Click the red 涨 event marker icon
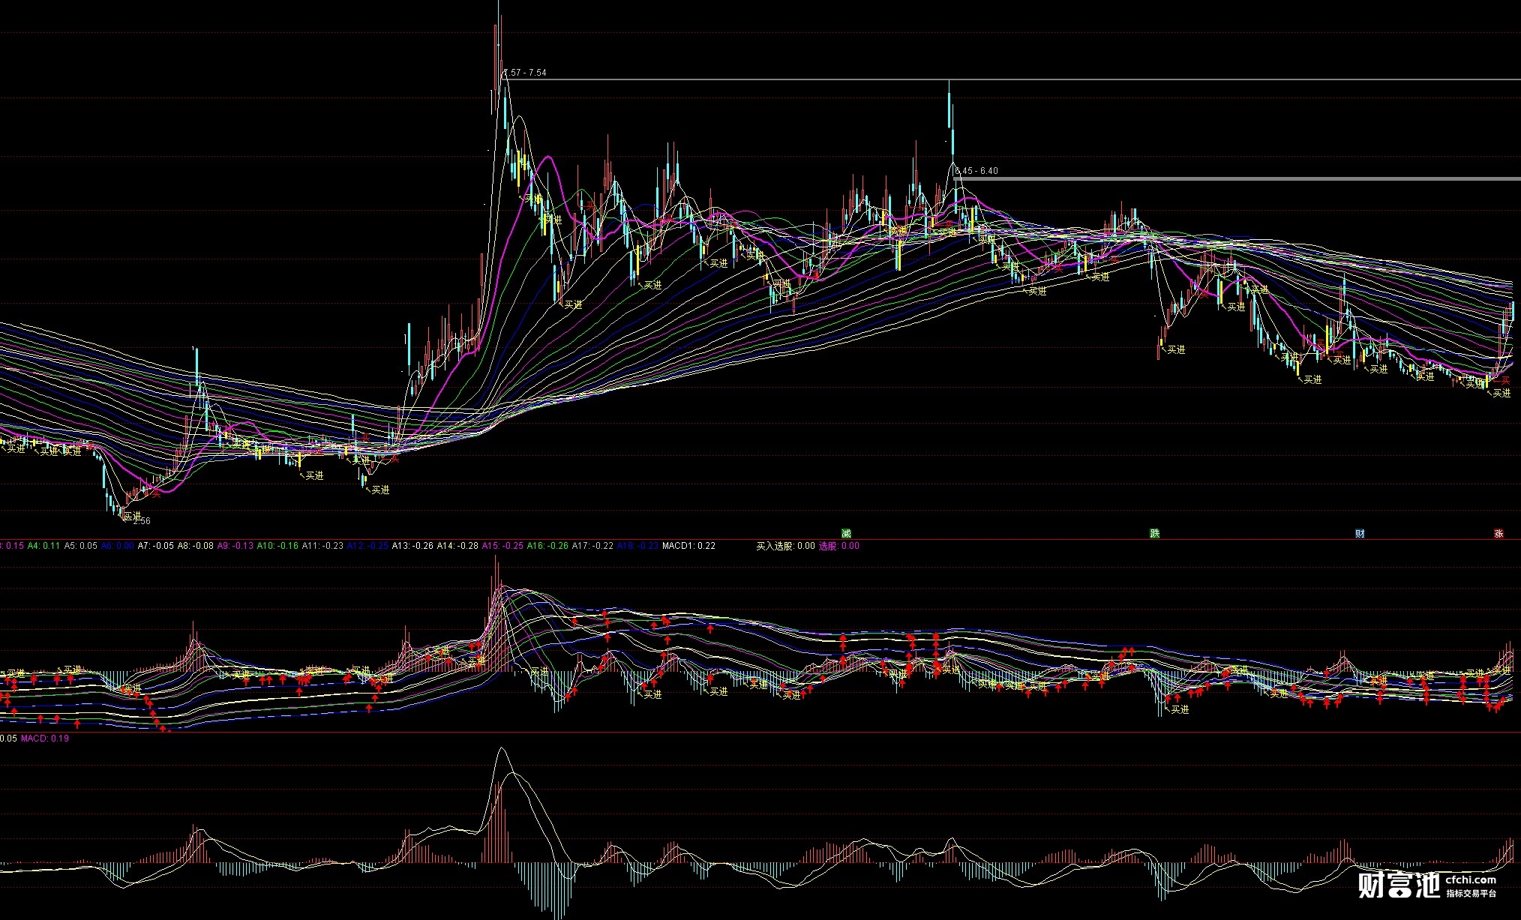This screenshot has height=920, width=1521. (x=1498, y=534)
